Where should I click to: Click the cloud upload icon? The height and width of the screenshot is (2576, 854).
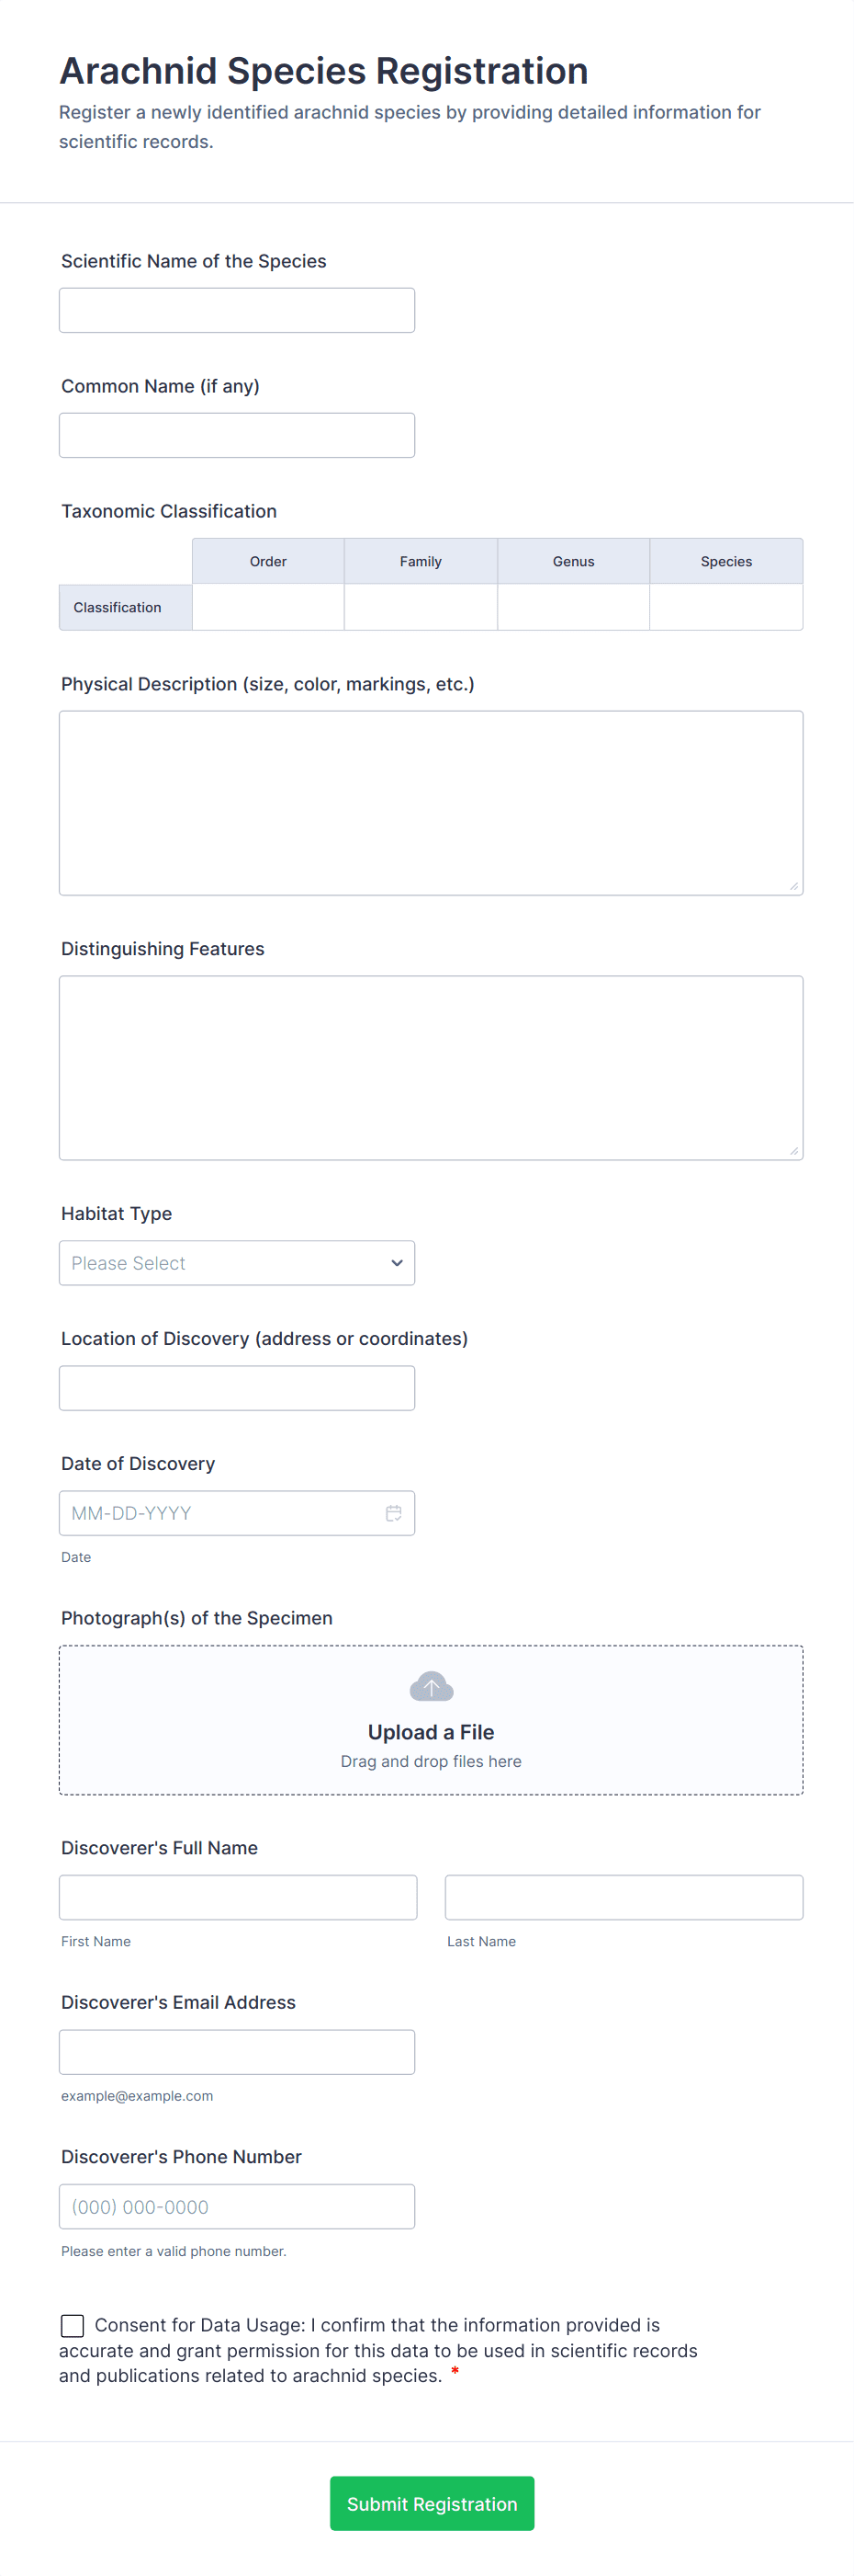coord(432,1686)
